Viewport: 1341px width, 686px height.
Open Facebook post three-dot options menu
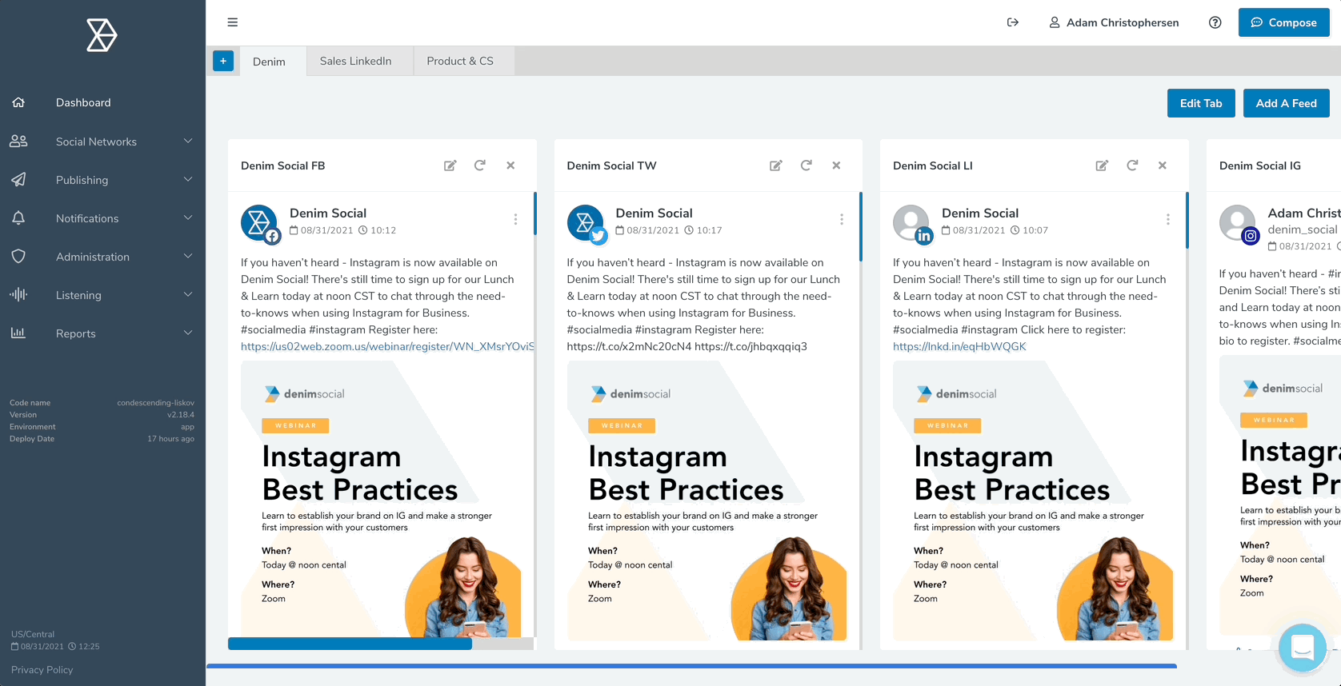coord(515,219)
